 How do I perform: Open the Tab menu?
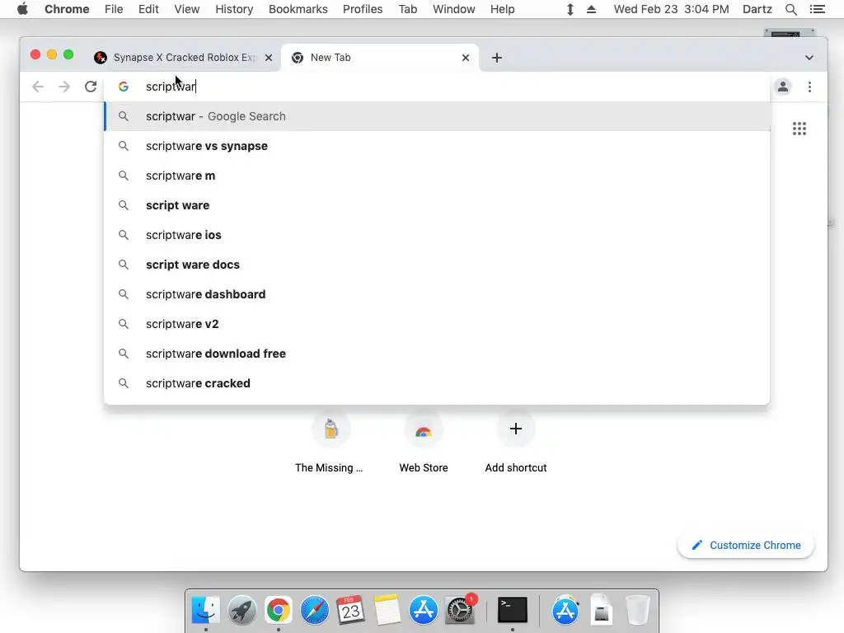(407, 9)
